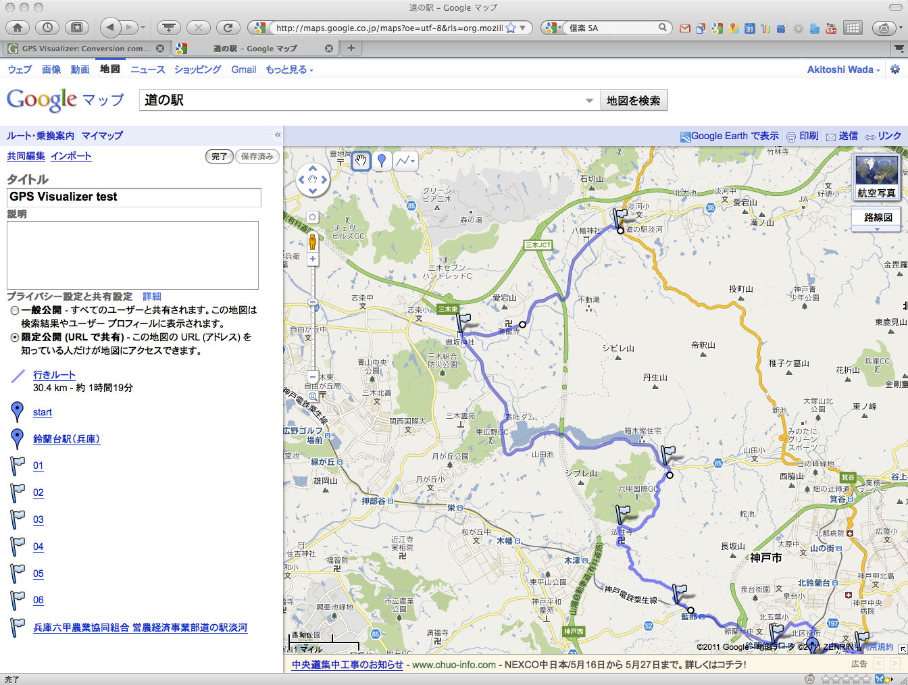Click the インポート link
908x685 pixels.
(71, 156)
